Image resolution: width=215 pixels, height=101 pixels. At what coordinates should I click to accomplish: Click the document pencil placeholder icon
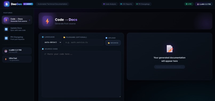pos(170,49)
